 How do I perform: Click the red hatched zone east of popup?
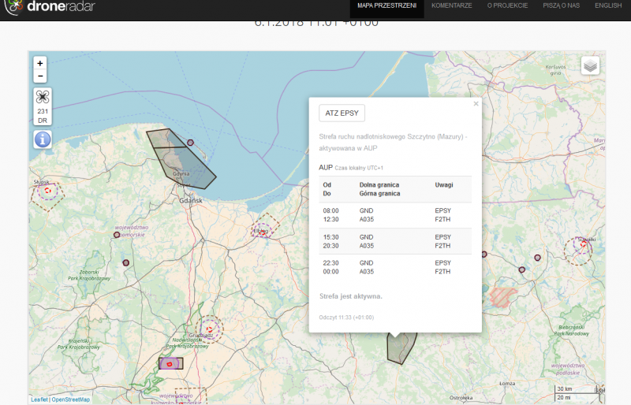pyautogui.click(x=502, y=296)
